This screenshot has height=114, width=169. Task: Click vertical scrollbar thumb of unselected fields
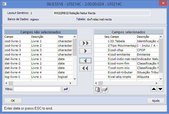tap(75, 47)
